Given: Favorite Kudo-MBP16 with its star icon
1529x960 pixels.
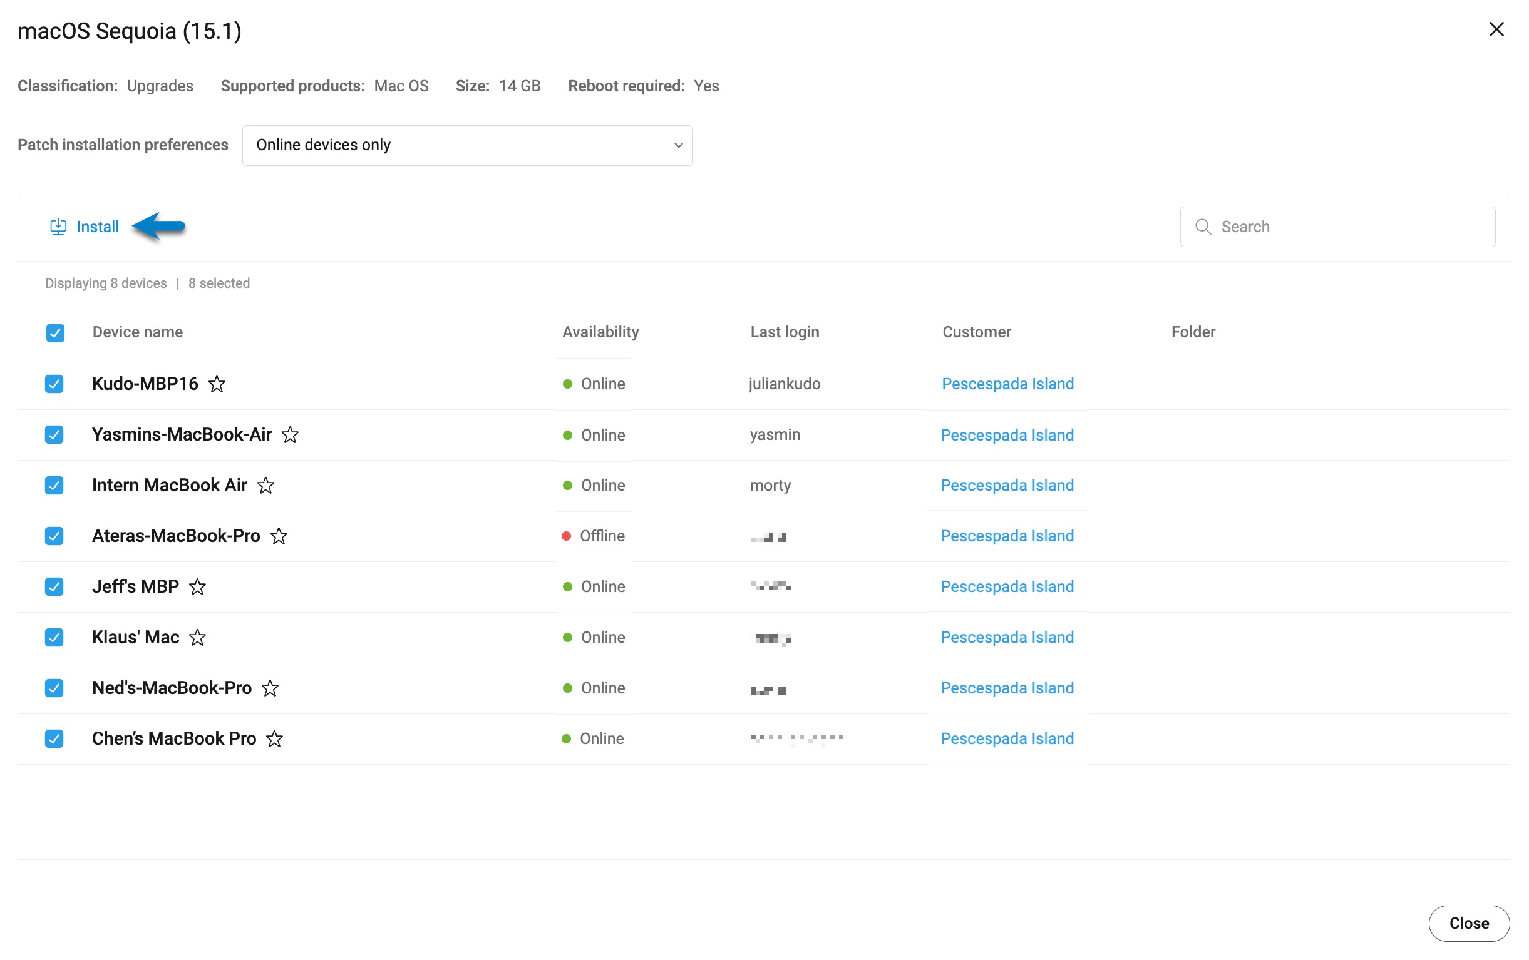Looking at the screenshot, I should coord(217,384).
